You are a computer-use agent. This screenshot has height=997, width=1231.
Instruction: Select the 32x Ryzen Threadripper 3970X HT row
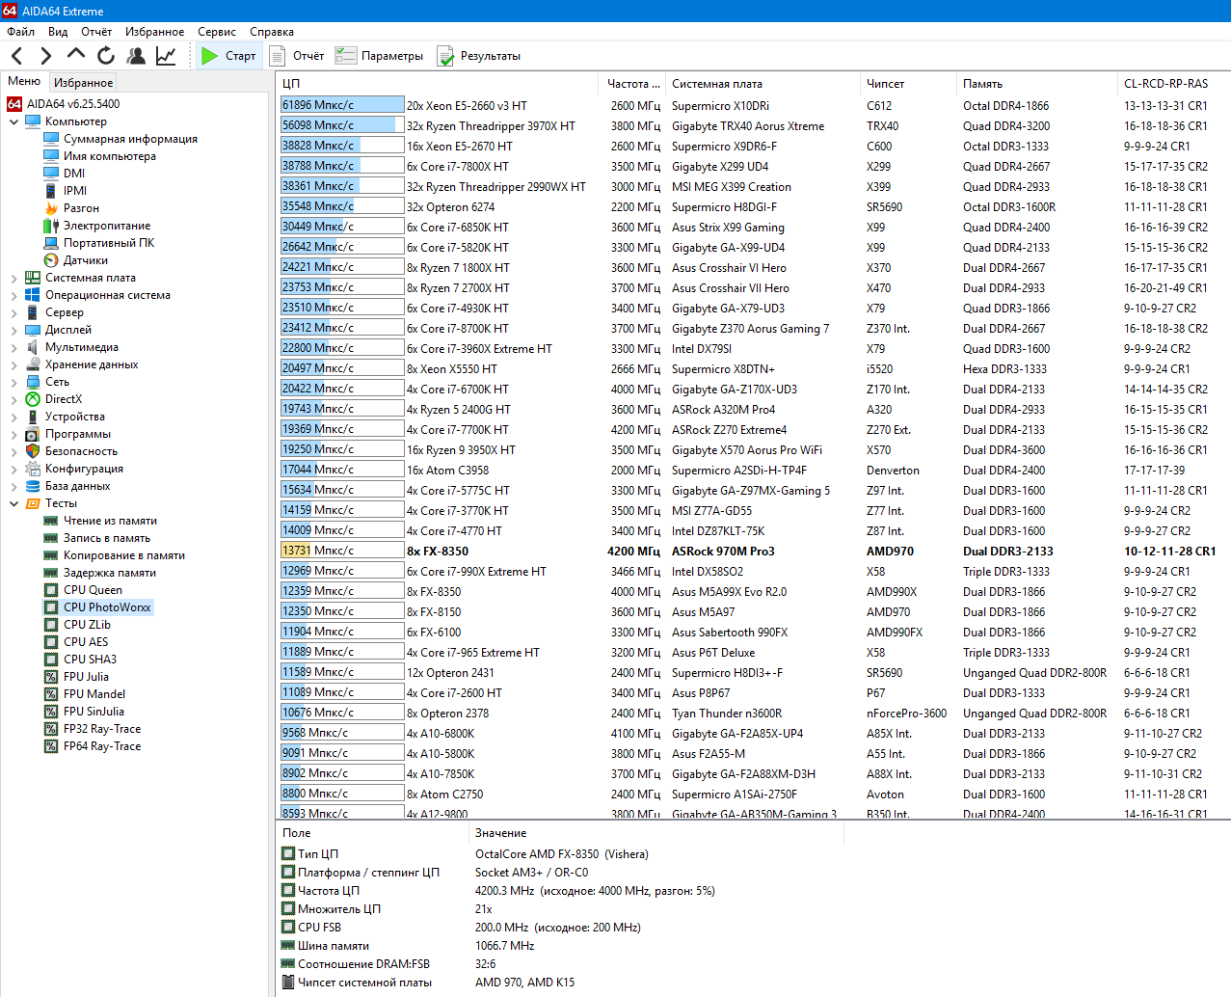point(754,126)
